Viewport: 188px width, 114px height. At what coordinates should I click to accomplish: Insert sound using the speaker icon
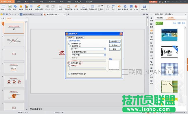click(x=119, y=6)
